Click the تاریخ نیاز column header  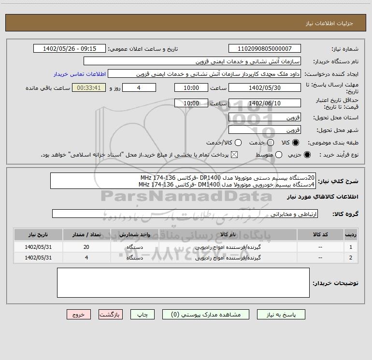click(x=38, y=234)
